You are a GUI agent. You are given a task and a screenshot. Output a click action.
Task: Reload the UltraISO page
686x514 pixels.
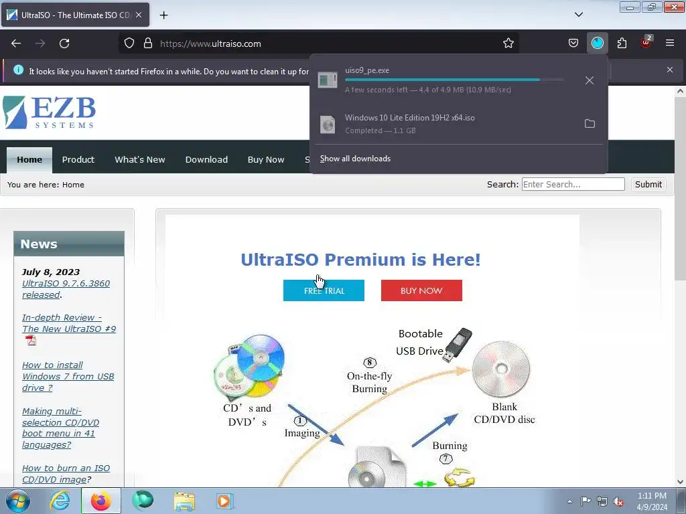pyautogui.click(x=64, y=44)
